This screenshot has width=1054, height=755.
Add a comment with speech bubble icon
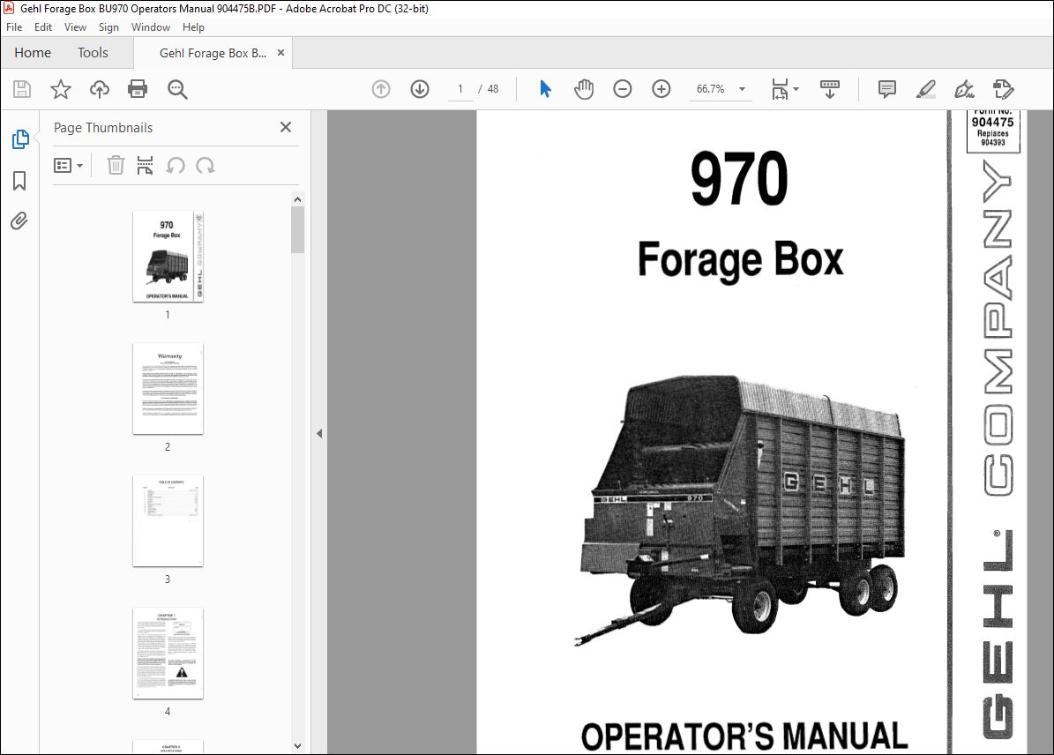pos(887,89)
